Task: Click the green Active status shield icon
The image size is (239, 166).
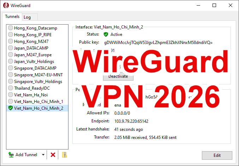Action: [106, 34]
